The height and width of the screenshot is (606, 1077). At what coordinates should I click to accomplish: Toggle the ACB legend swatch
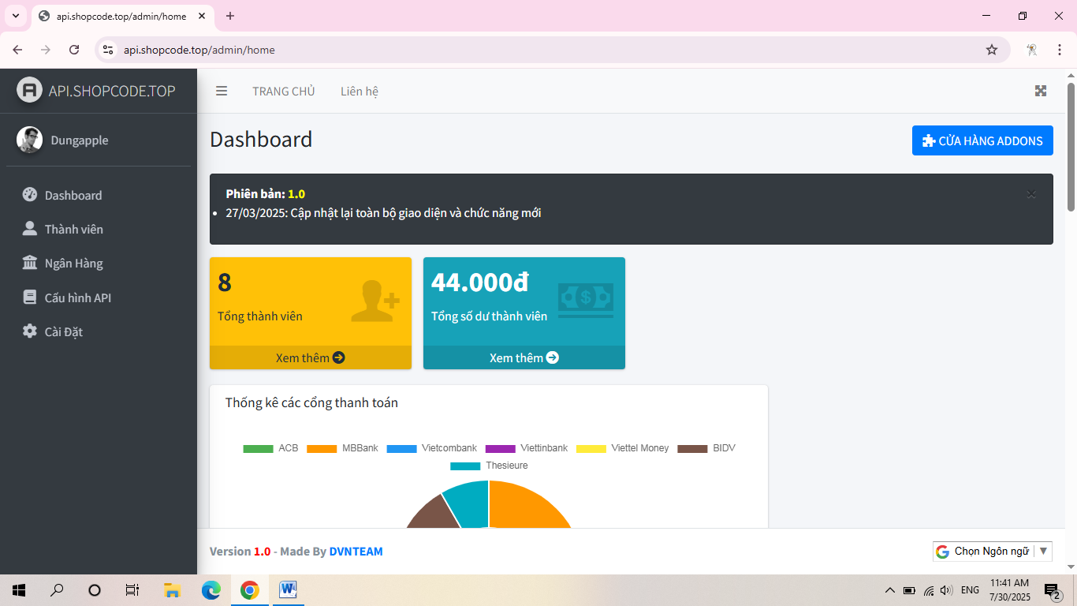[x=258, y=448]
